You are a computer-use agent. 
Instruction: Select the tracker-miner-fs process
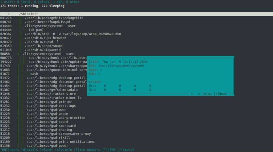(x=54, y=98)
